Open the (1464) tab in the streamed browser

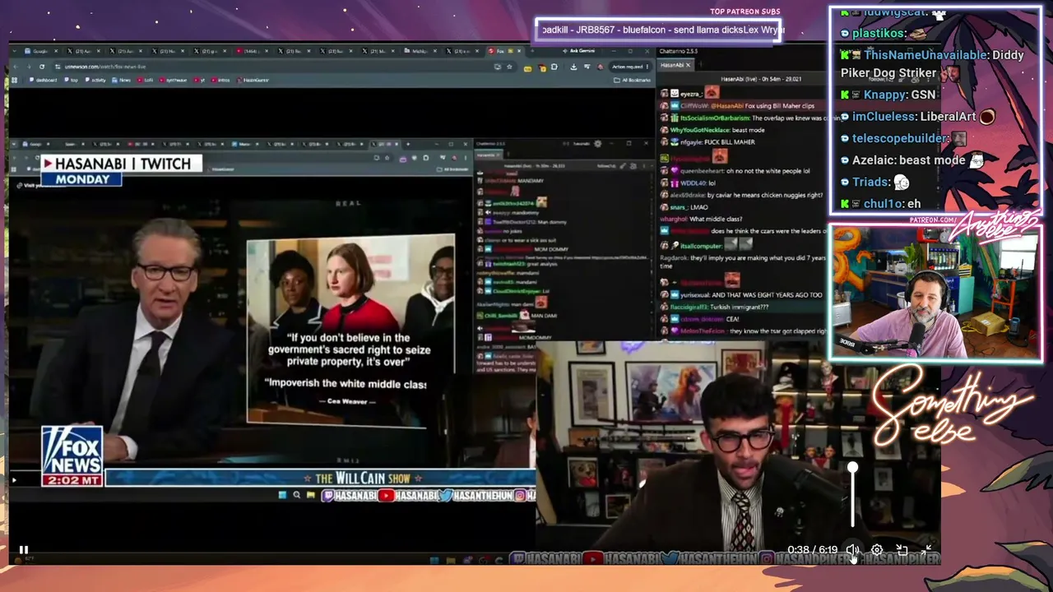click(x=253, y=51)
